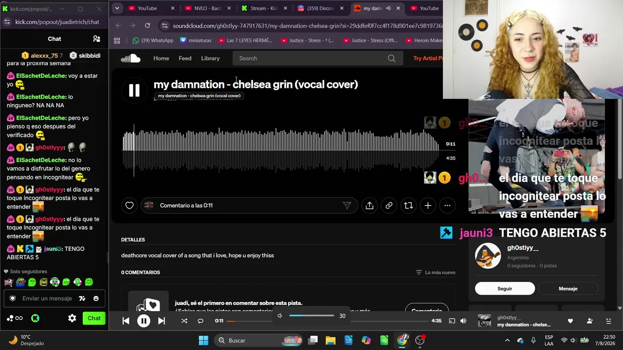Switch to the Stream - Kick browser tab
The image size is (623, 350).
264,8
